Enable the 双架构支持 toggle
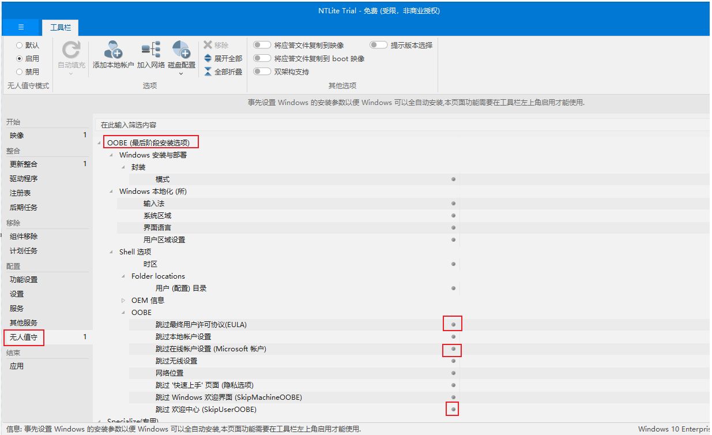 click(262, 72)
